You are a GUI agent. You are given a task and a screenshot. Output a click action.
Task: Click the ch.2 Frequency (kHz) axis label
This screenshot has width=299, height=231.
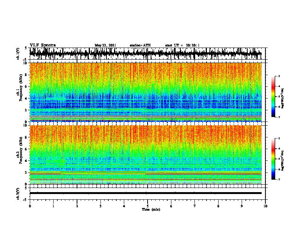point(20,150)
